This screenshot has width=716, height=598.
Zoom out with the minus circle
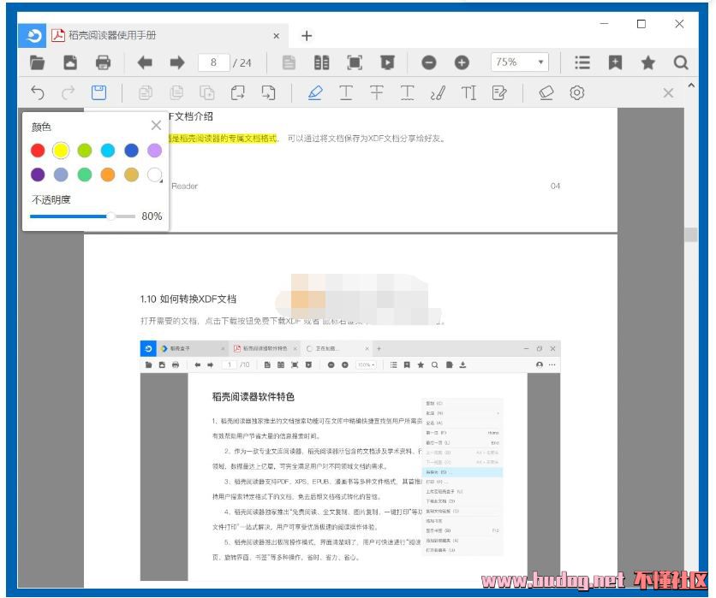pos(429,62)
